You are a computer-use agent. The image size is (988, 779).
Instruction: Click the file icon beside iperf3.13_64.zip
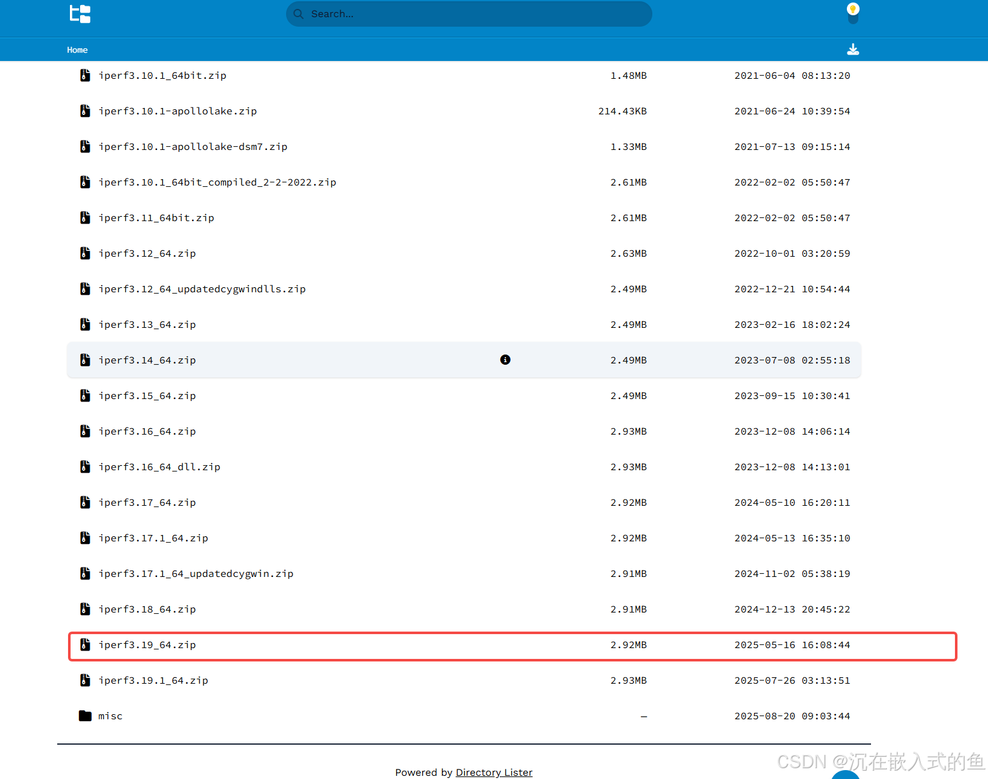tap(85, 324)
